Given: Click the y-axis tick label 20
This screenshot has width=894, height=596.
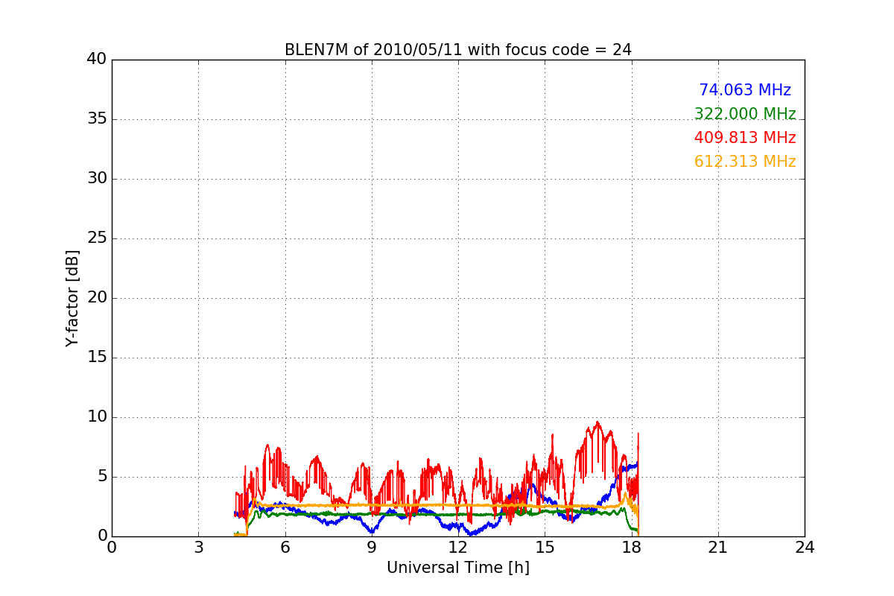Looking at the screenshot, I should pyautogui.click(x=97, y=298).
